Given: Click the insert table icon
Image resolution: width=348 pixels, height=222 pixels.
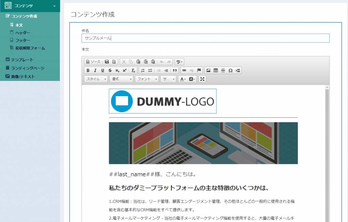Looking at the screenshot, I should click(x=215, y=70).
